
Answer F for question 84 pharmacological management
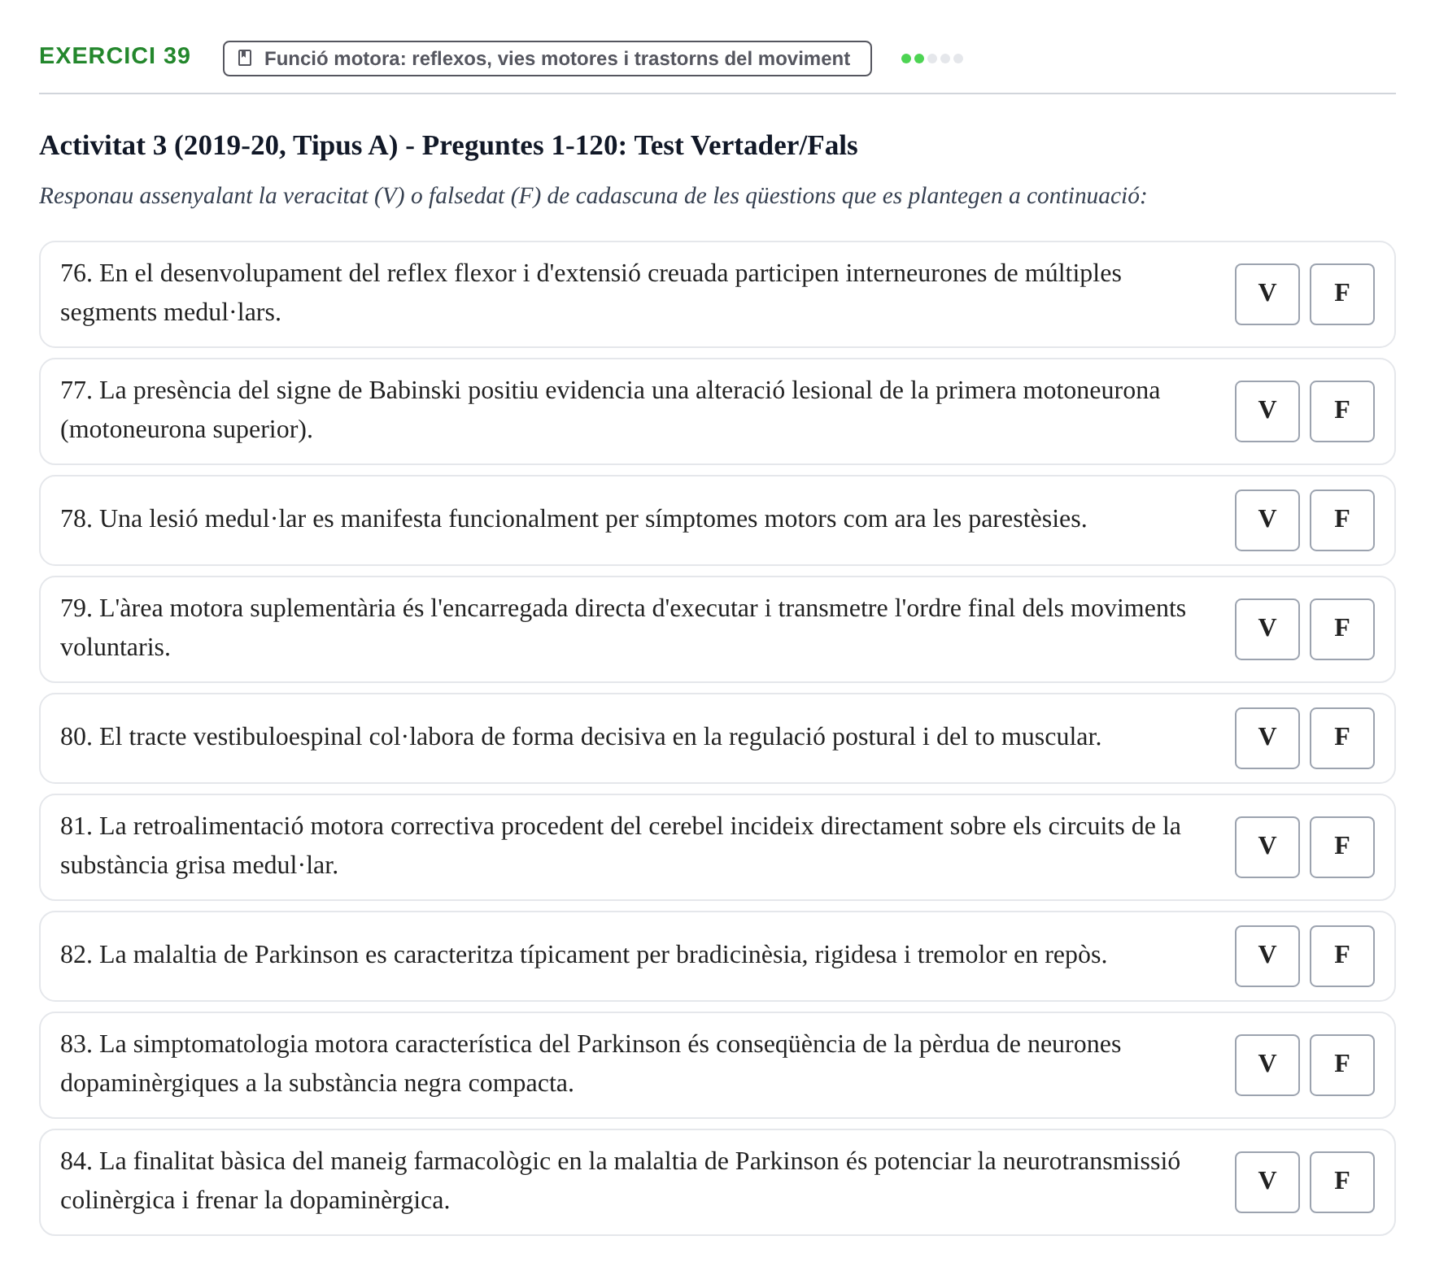point(1342,1182)
